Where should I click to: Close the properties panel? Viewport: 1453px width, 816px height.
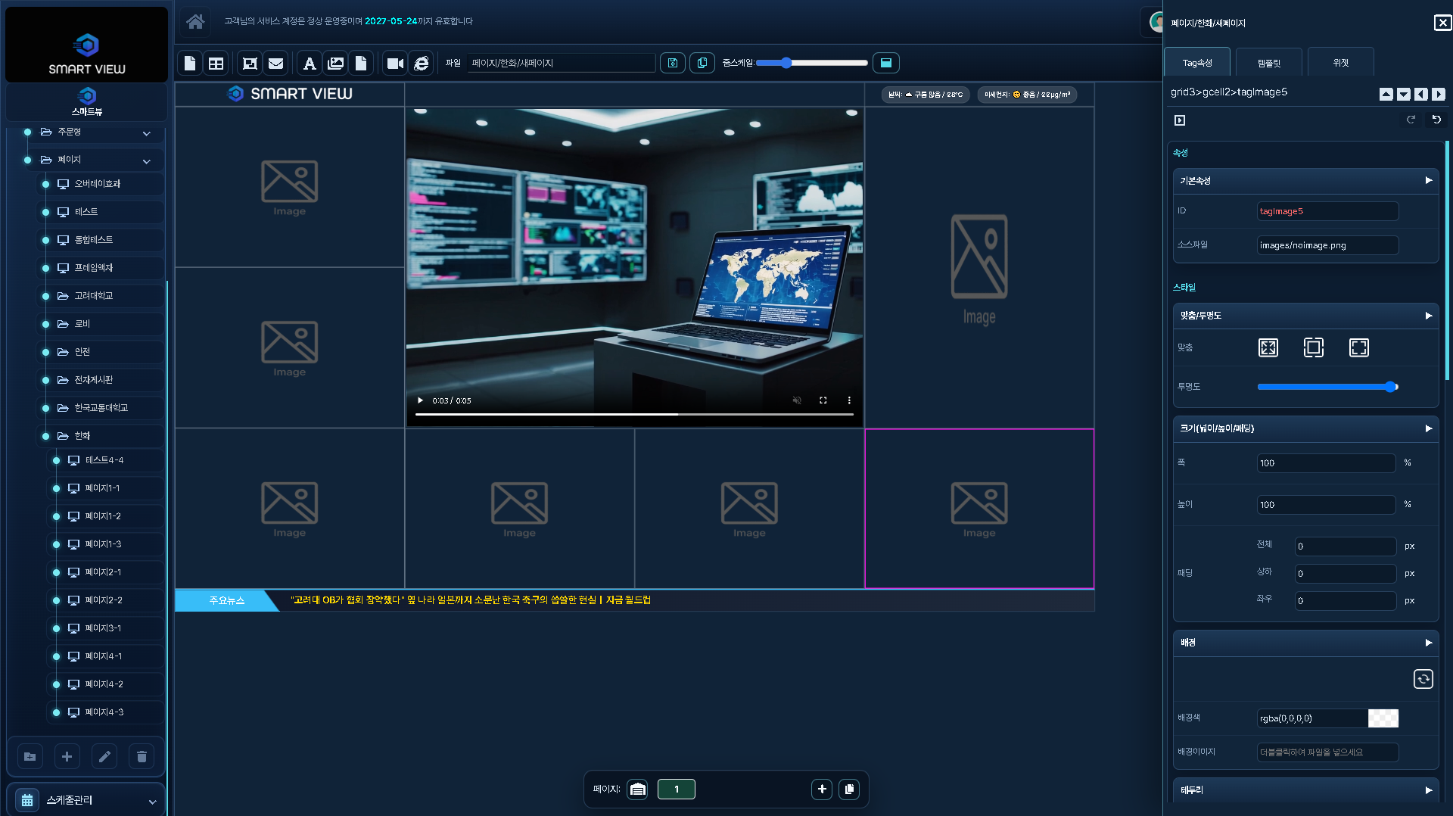[1442, 23]
